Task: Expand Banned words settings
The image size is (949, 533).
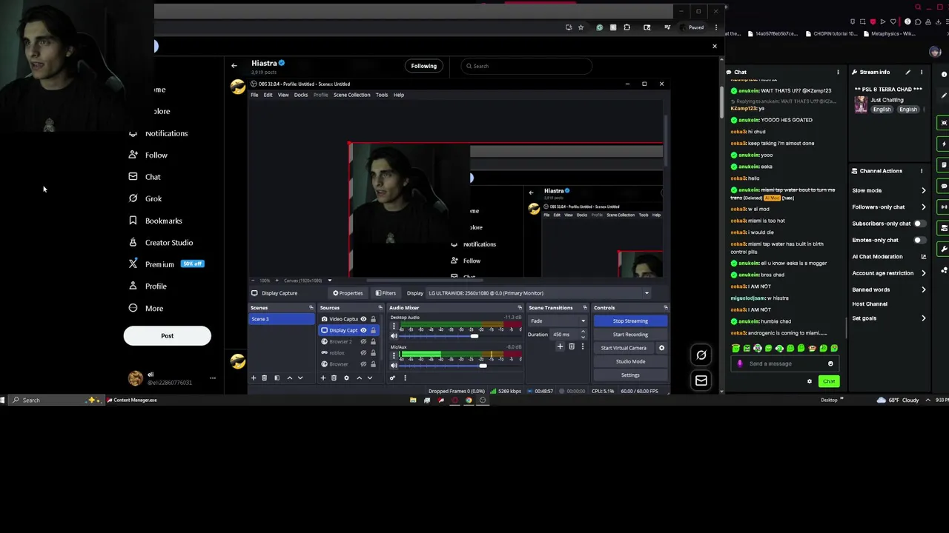Action: pyautogui.click(x=923, y=289)
